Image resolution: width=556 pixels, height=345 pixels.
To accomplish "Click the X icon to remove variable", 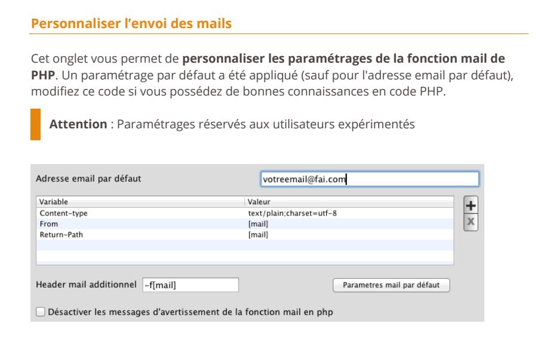I will coord(471,222).
